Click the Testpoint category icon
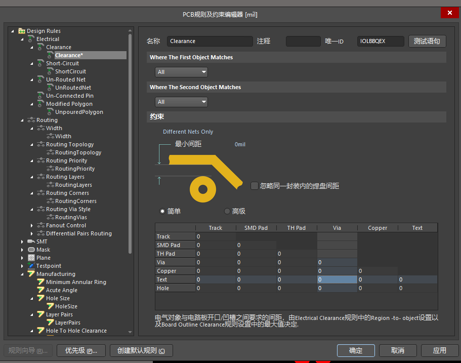 [x=31, y=265]
